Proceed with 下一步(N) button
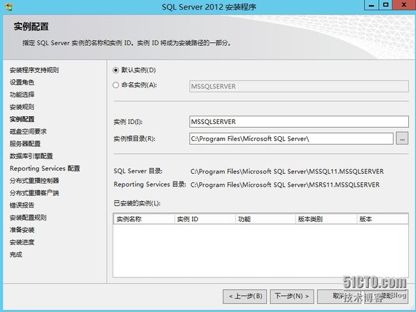Viewport: 416px width, 312px height. point(292,296)
